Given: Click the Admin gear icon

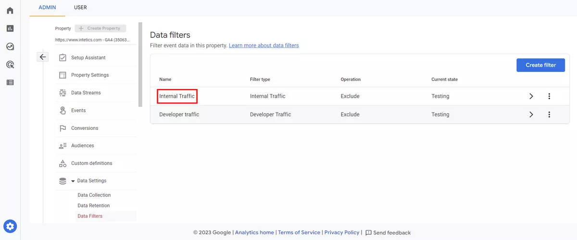Looking at the screenshot, I should (10, 226).
